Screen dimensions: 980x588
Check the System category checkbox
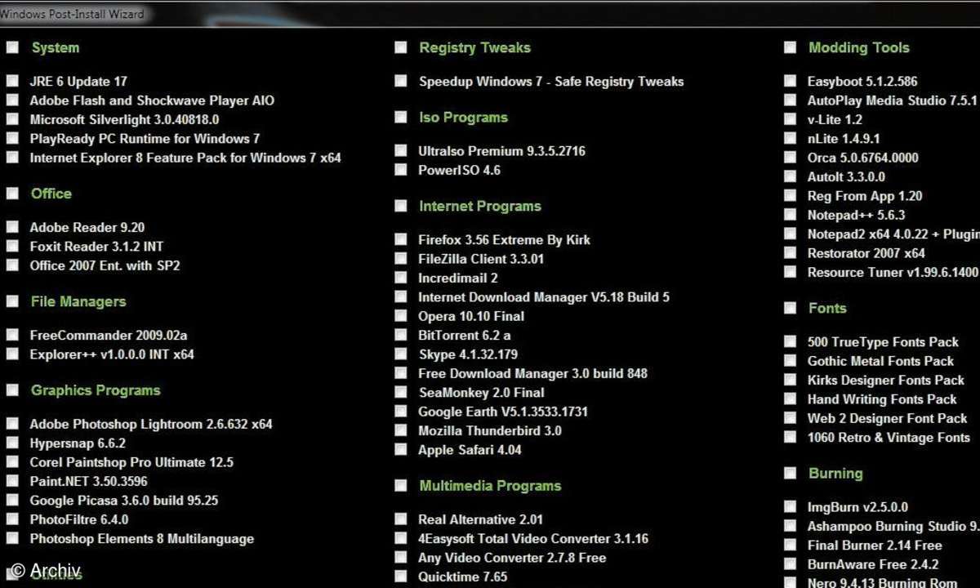(12, 47)
